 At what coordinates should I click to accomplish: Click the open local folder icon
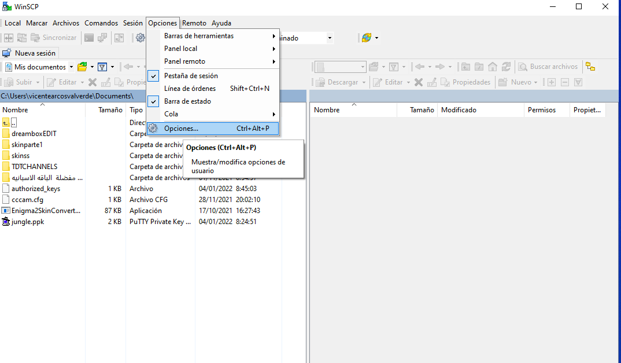click(82, 67)
